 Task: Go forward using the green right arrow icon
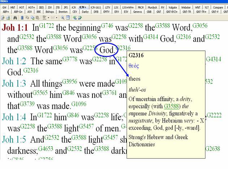[x=80, y=18]
